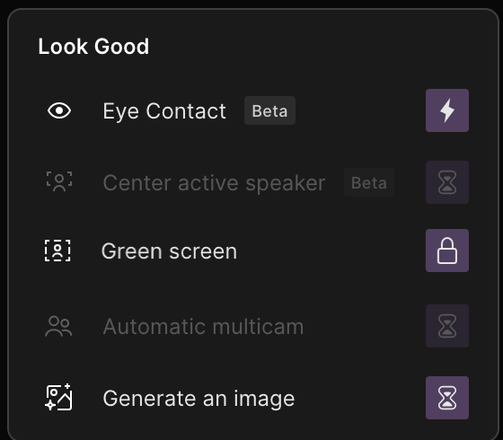The height and width of the screenshot is (440, 503).
Task: Choose the Generate an image entry
Action: [x=199, y=399]
